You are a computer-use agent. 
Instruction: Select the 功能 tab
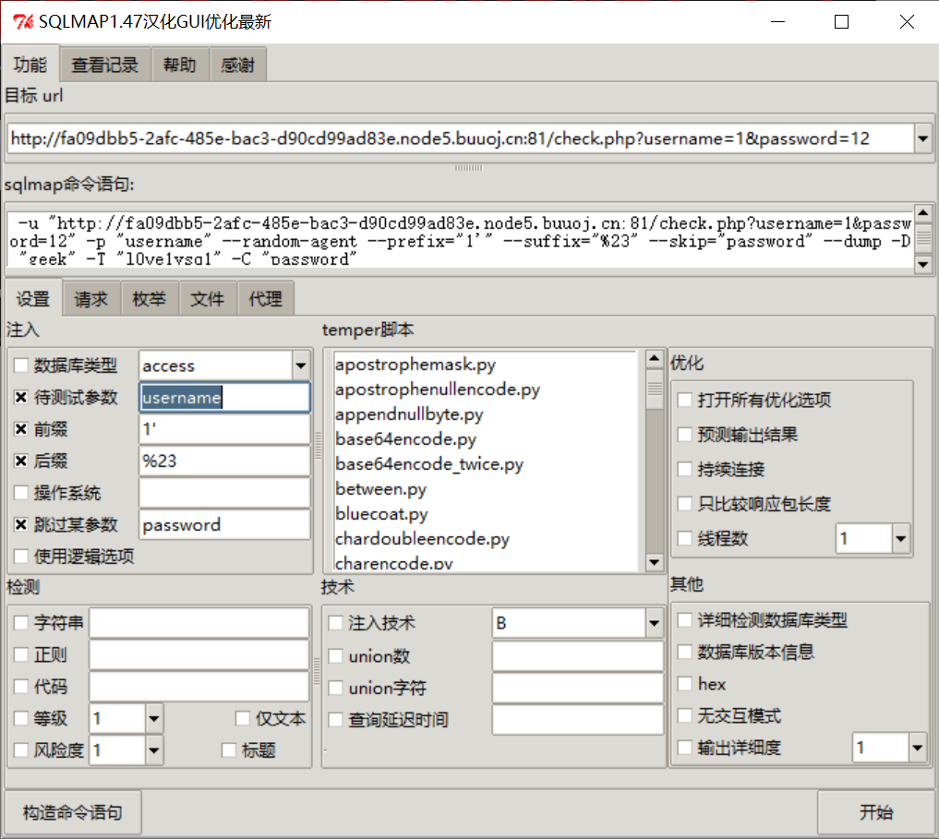point(30,64)
